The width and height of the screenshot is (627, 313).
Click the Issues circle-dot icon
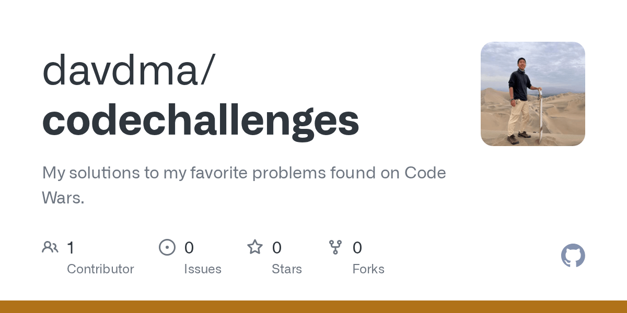coord(167,247)
